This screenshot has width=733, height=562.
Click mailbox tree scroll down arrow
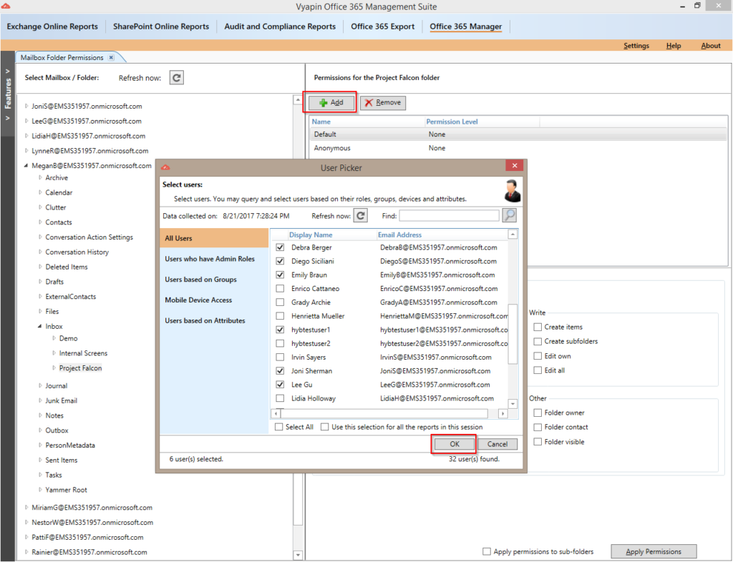pos(298,555)
